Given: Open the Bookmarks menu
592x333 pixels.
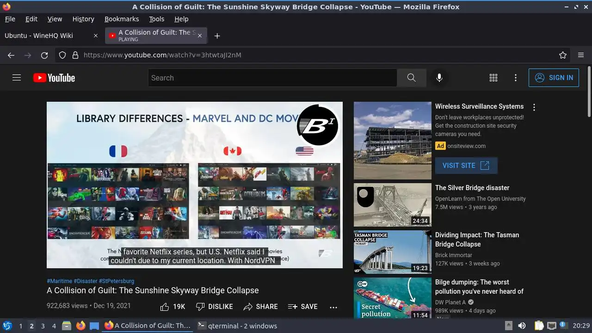Looking at the screenshot, I should pyautogui.click(x=122, y=19).
